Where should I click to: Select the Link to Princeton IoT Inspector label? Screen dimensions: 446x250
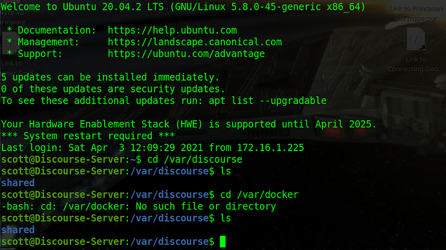416,14
